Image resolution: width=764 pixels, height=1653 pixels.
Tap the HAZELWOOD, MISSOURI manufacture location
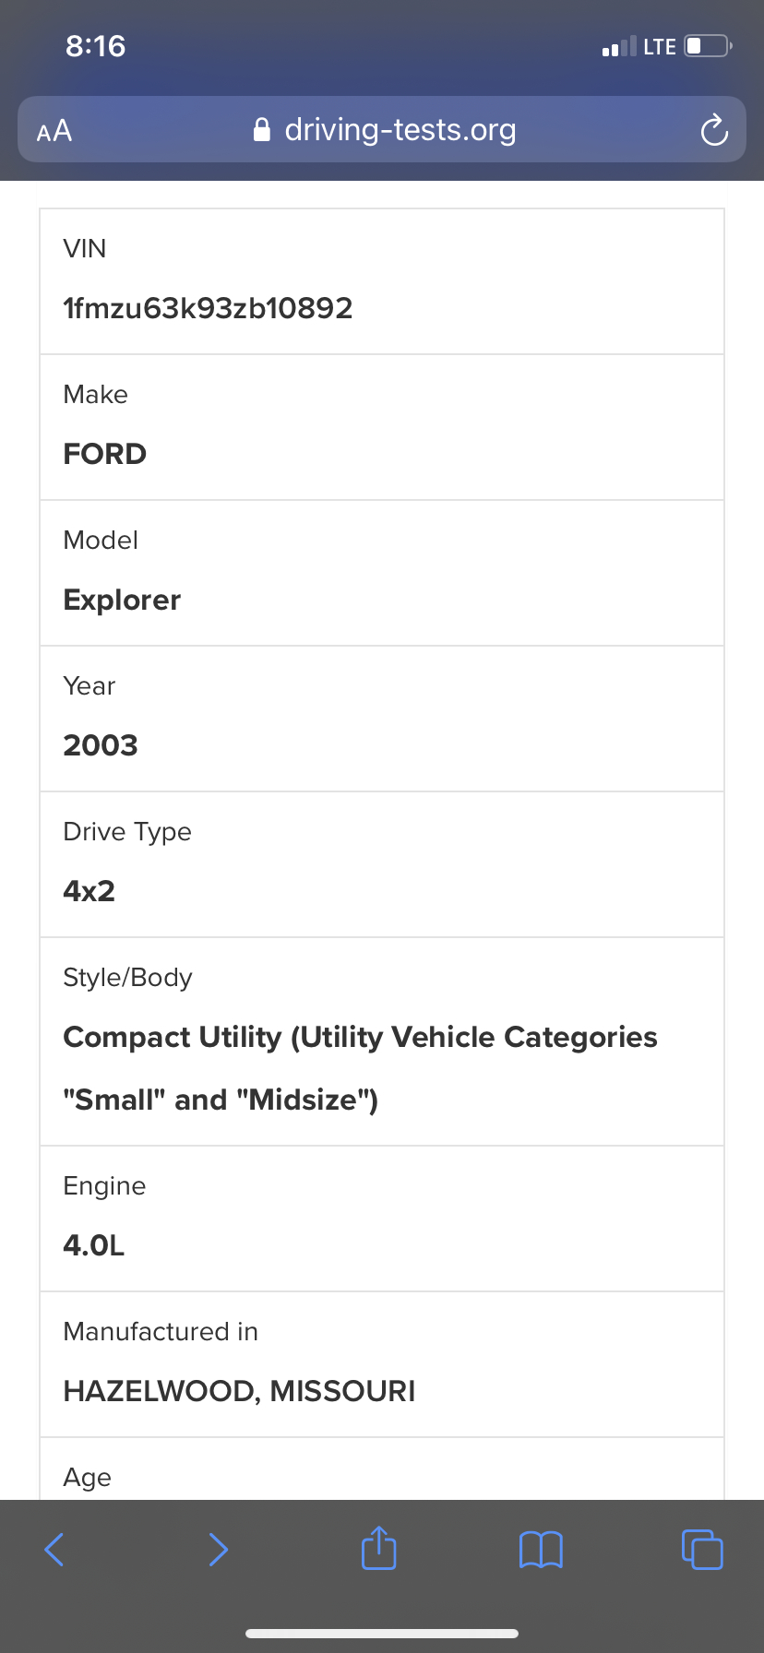[x=239, y=1391]
